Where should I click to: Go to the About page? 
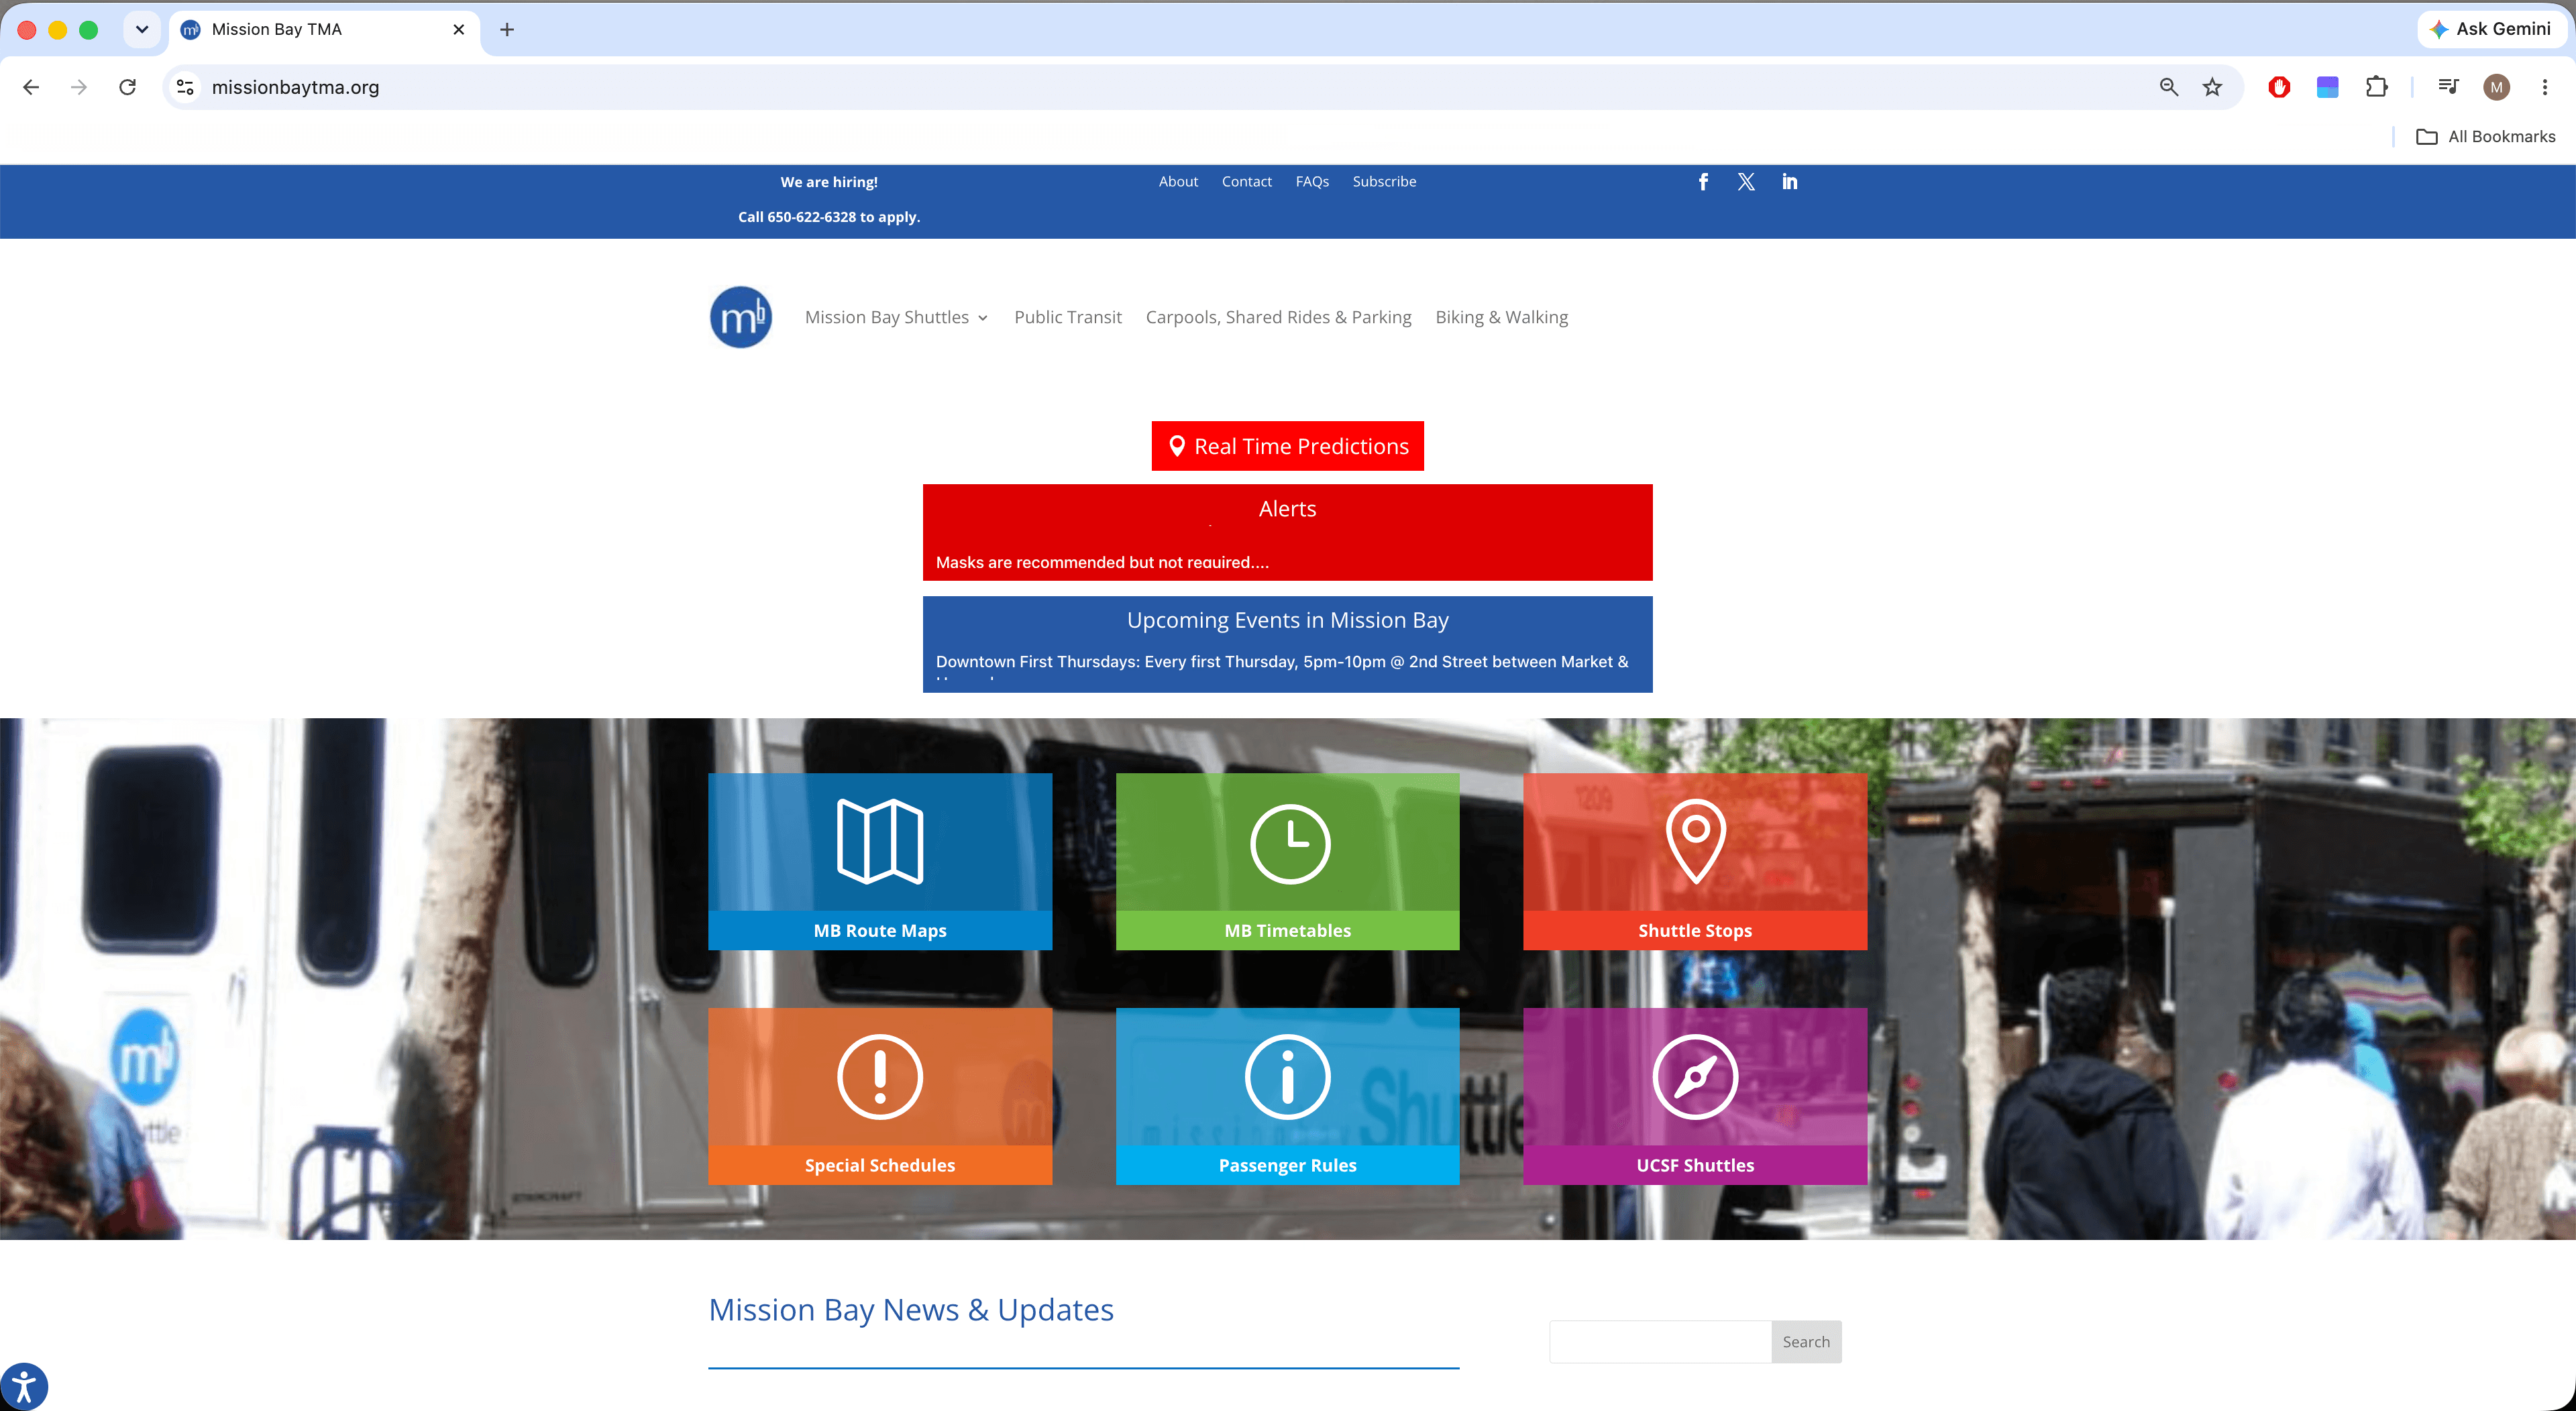pos(1178,182)
